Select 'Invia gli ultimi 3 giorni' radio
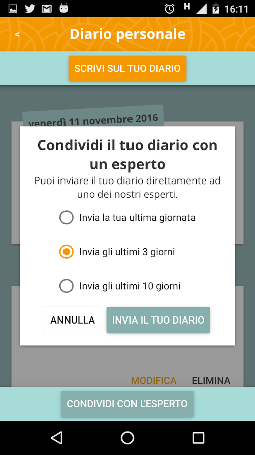This screenshot has height=455, width=255. 117,252
